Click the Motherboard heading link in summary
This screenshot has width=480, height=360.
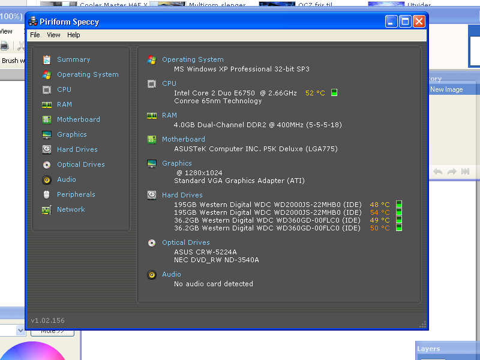tap(184, 139)
